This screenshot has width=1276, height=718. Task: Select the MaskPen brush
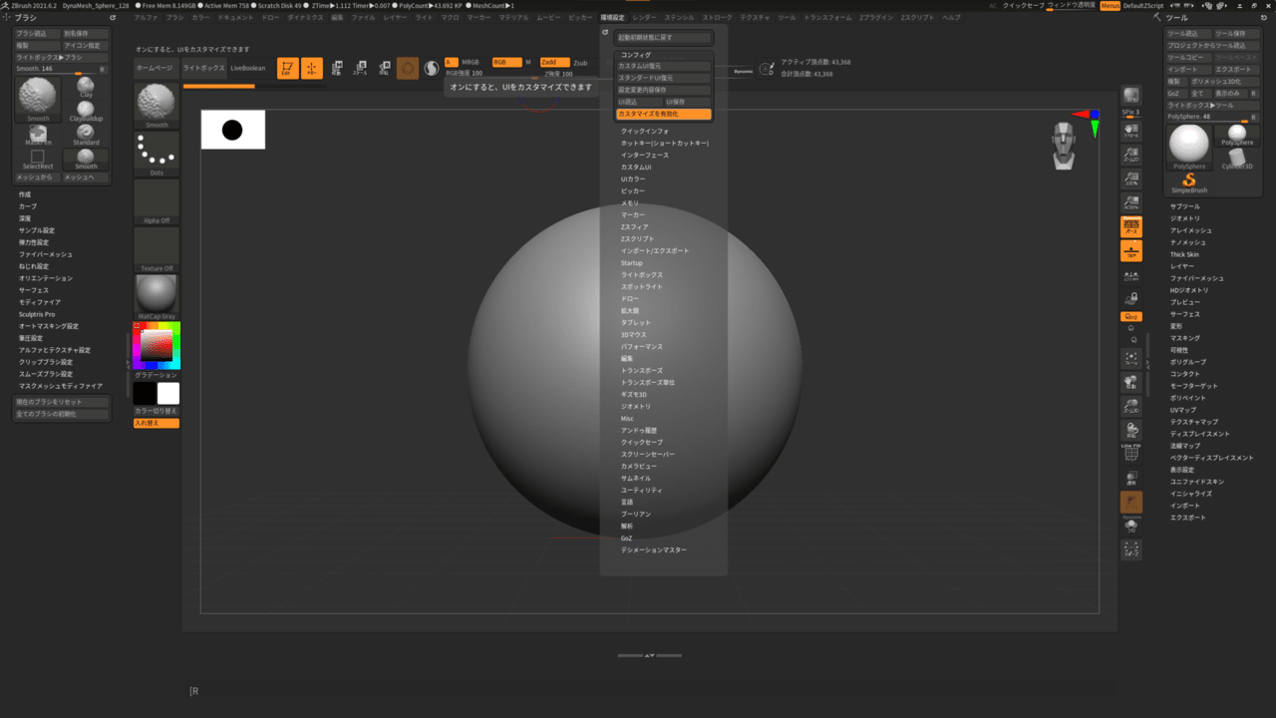click(x=38, y=135)
